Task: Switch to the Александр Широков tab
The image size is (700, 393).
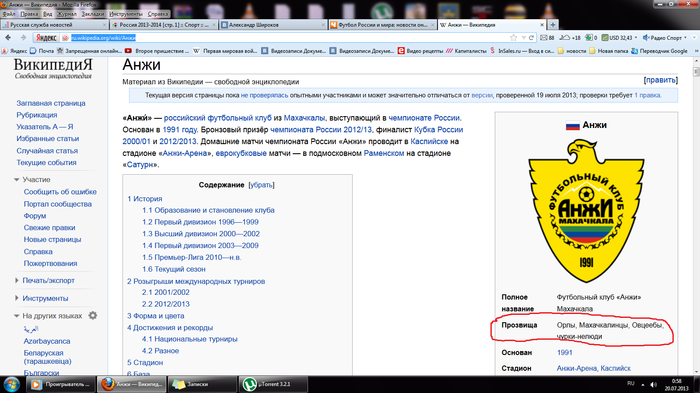Action: point(273,25)
